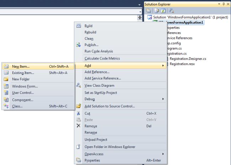Close the Solution Explorer panel
Viewport: 231px width, 165px height.
(228, 4)
